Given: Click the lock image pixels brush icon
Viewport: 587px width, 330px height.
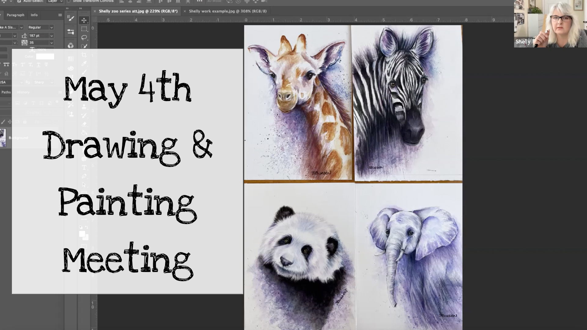Looking at the screenshot, I should tap(3, 122).
